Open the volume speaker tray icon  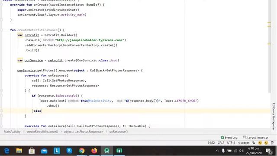(x=242, y=151)
